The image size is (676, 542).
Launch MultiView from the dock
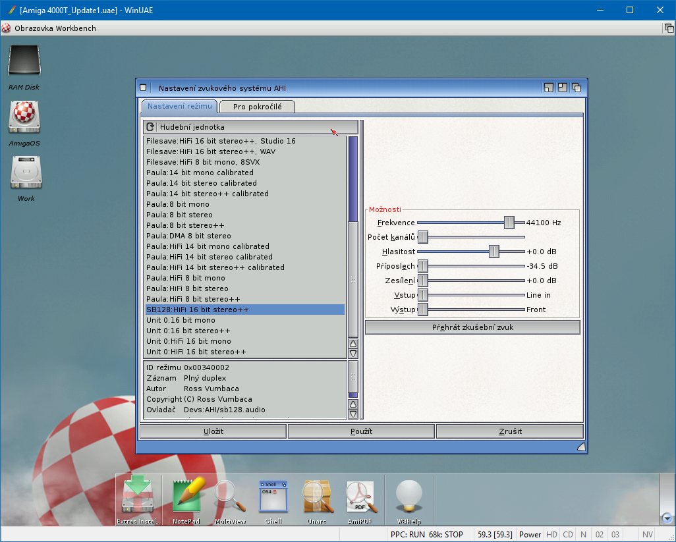click(230, 497)
